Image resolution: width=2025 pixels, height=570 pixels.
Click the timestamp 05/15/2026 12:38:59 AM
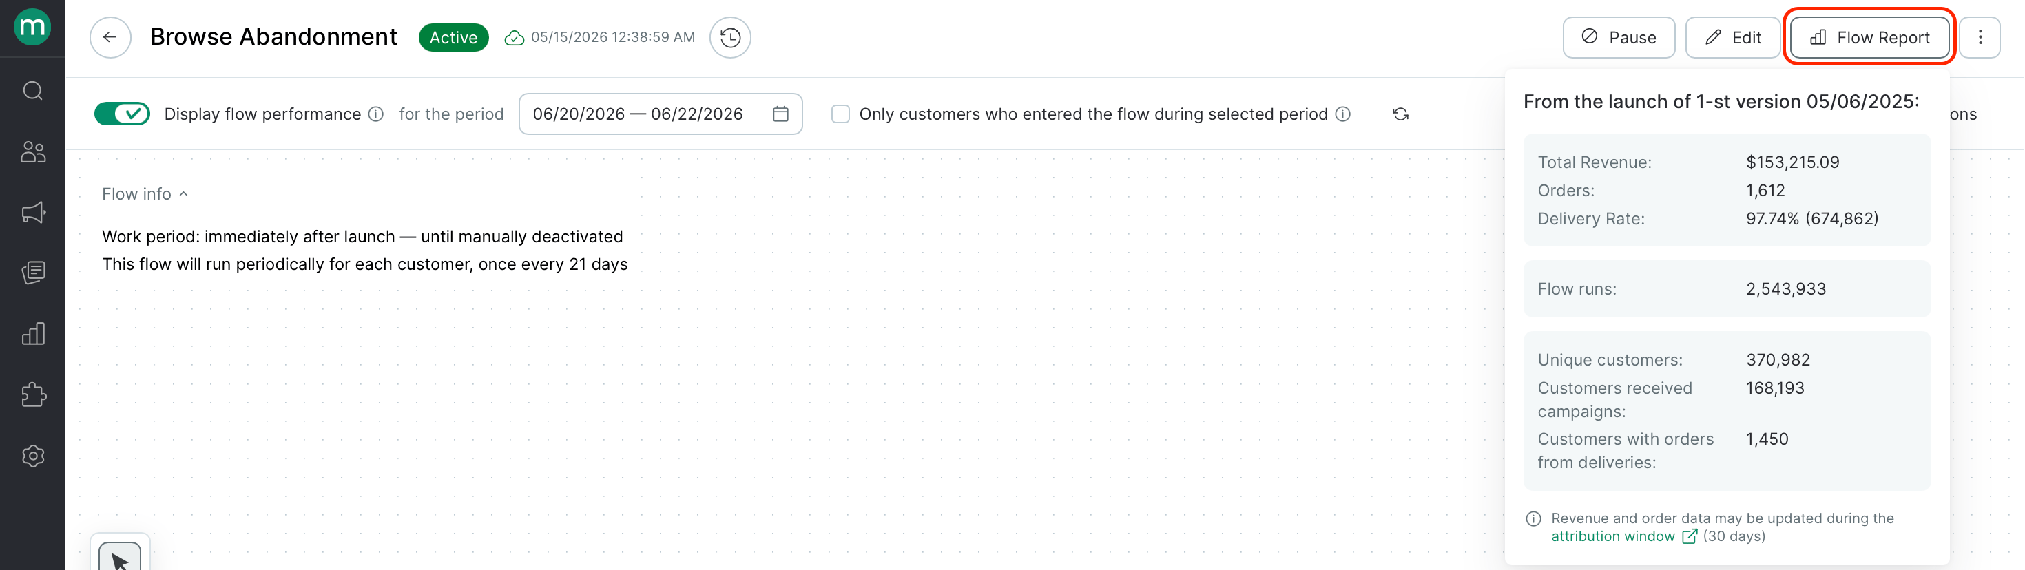[613, 37]
